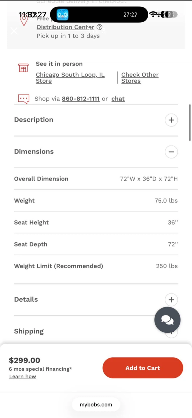Call the 860-812-1111 phone link
The image size is (192, 418).
pos(81,99)
